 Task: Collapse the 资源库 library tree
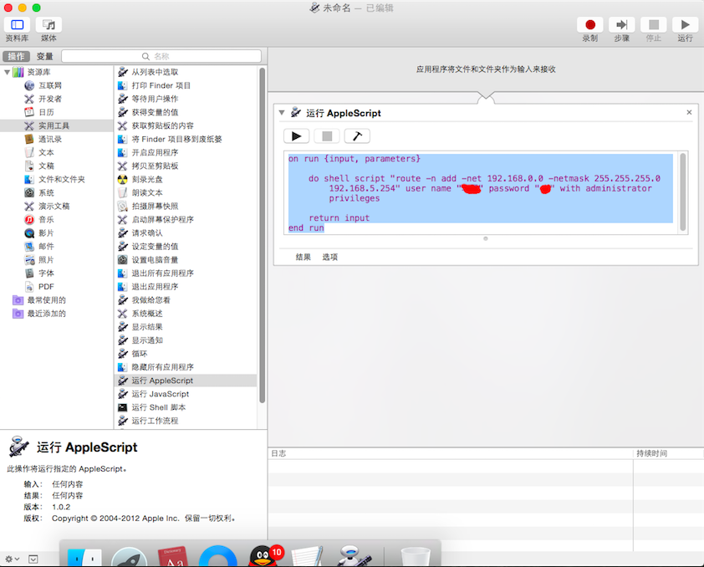click(x=7, y=72)
